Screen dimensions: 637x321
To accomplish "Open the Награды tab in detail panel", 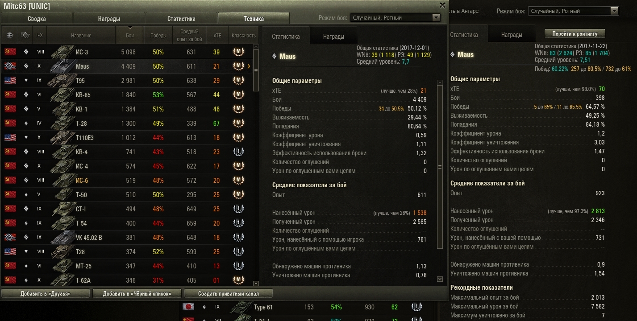I will (x=333, y=37).
